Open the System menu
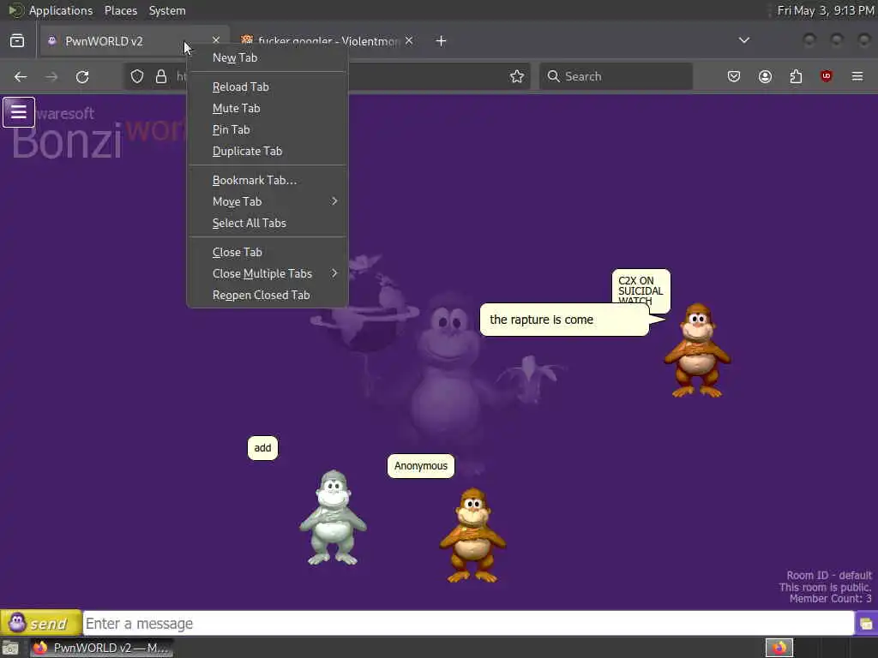This screenshot has height=658, width=878. click(167, 10)
